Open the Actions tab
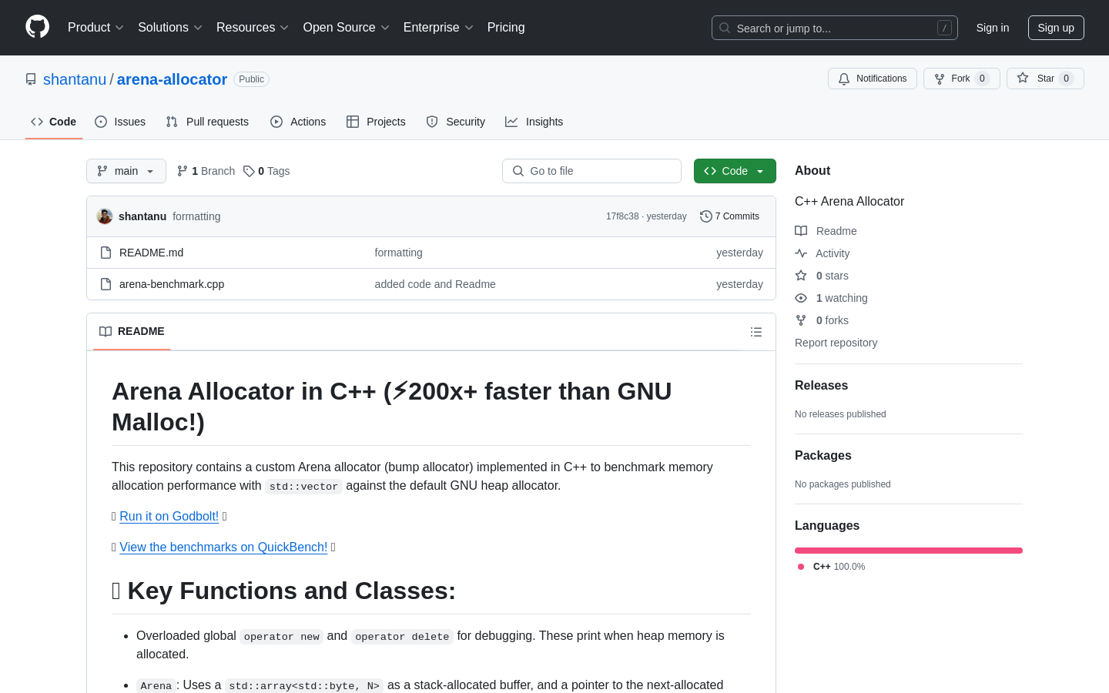The height and width of the screenshot is (693, 1109). coord(298,122)
